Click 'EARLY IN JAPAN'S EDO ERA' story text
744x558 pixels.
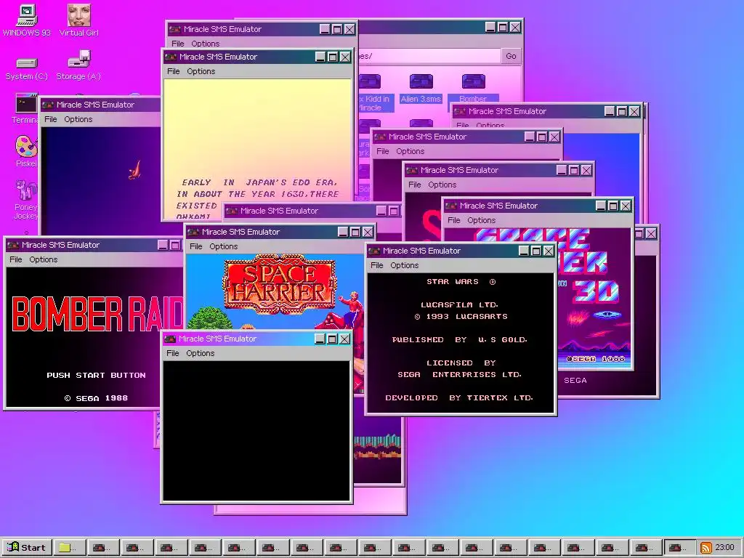pyautogui.click(x=259, y=182)
